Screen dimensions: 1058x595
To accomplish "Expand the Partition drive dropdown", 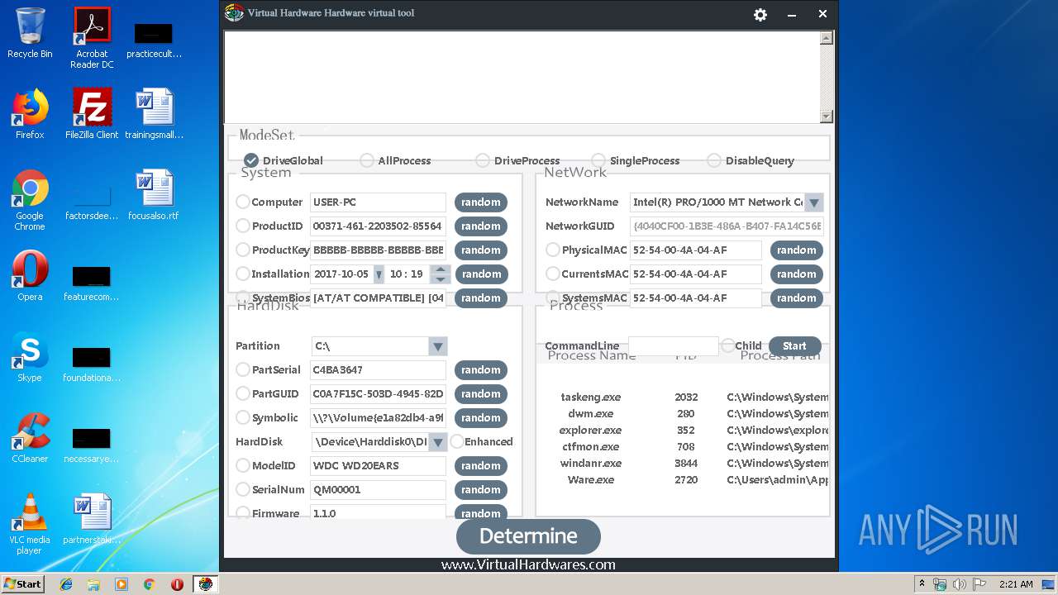I will 438,346.
